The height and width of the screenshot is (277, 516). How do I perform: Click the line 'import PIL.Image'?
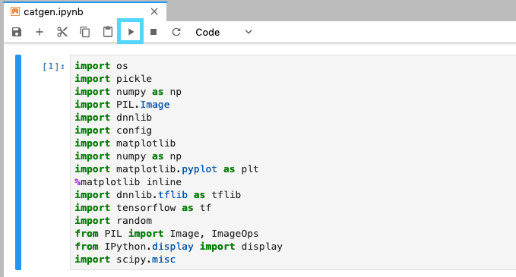coord(122,105)
